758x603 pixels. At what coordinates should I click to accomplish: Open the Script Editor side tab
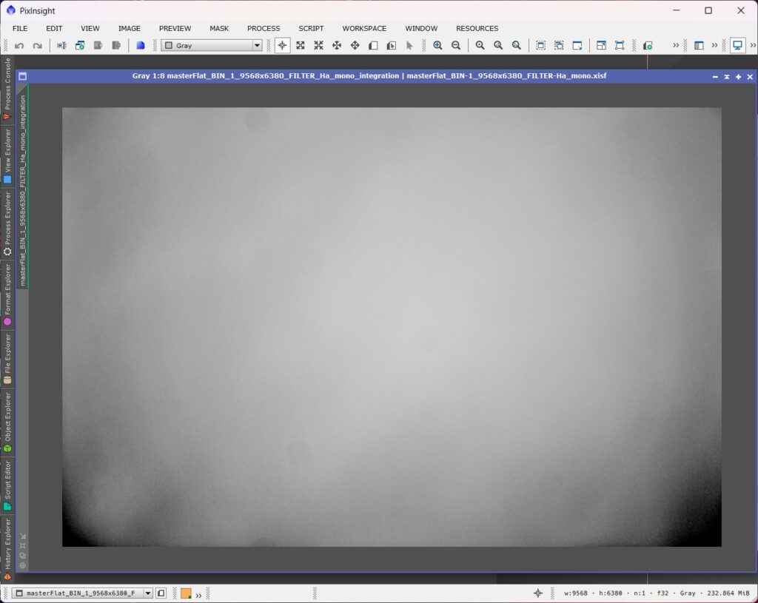click(7, 485)
